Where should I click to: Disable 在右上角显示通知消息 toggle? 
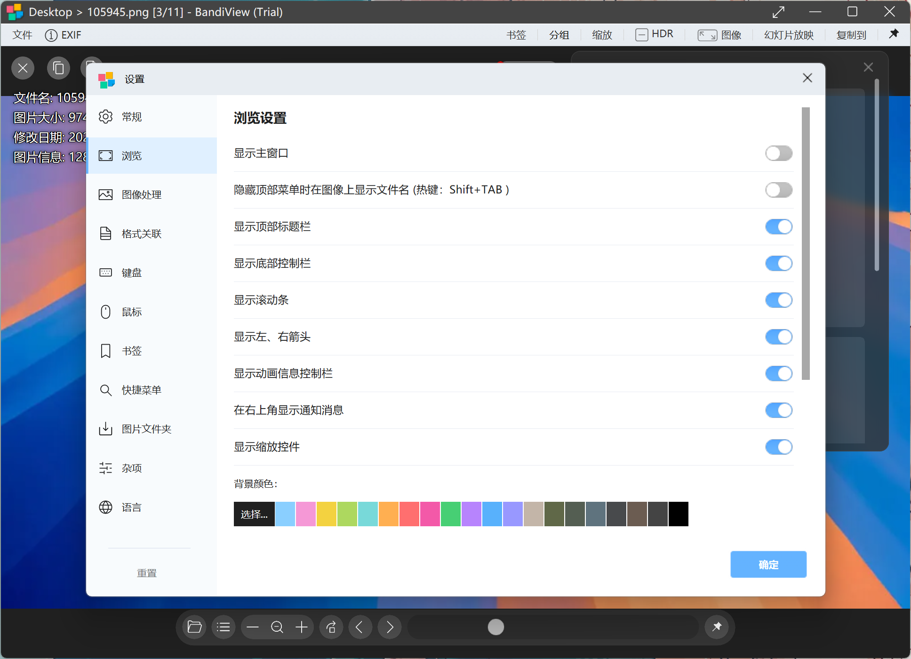click(779, 410)
